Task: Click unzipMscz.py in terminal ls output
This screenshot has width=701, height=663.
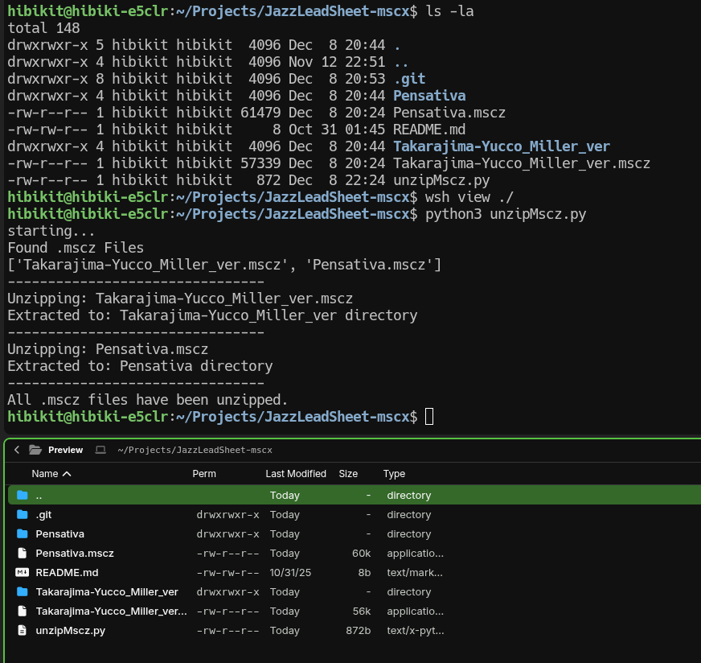Action: tap(441, 180)
